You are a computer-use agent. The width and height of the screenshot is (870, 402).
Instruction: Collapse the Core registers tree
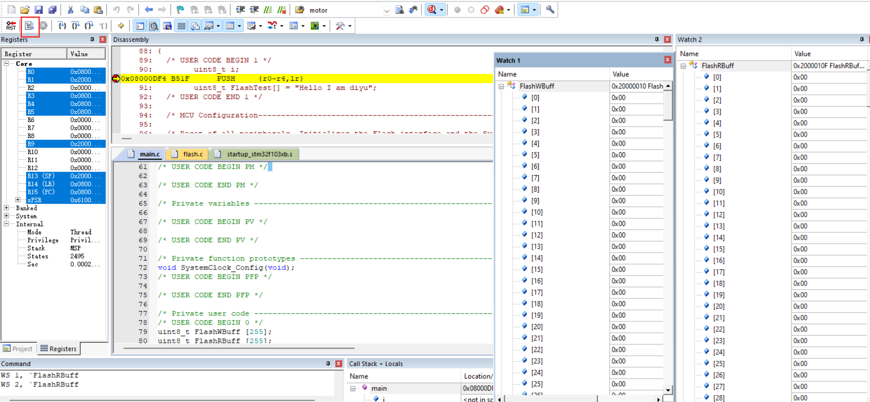tap(7, 64)
